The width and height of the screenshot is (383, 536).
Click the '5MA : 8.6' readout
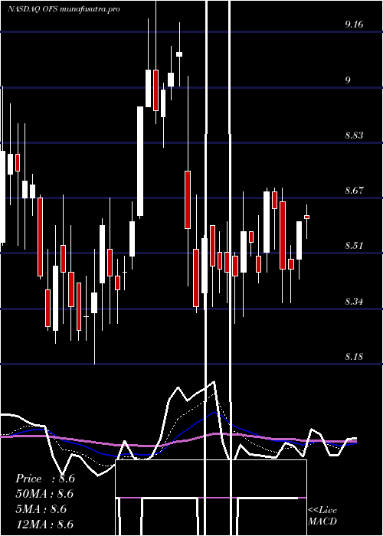click(41, 509)
